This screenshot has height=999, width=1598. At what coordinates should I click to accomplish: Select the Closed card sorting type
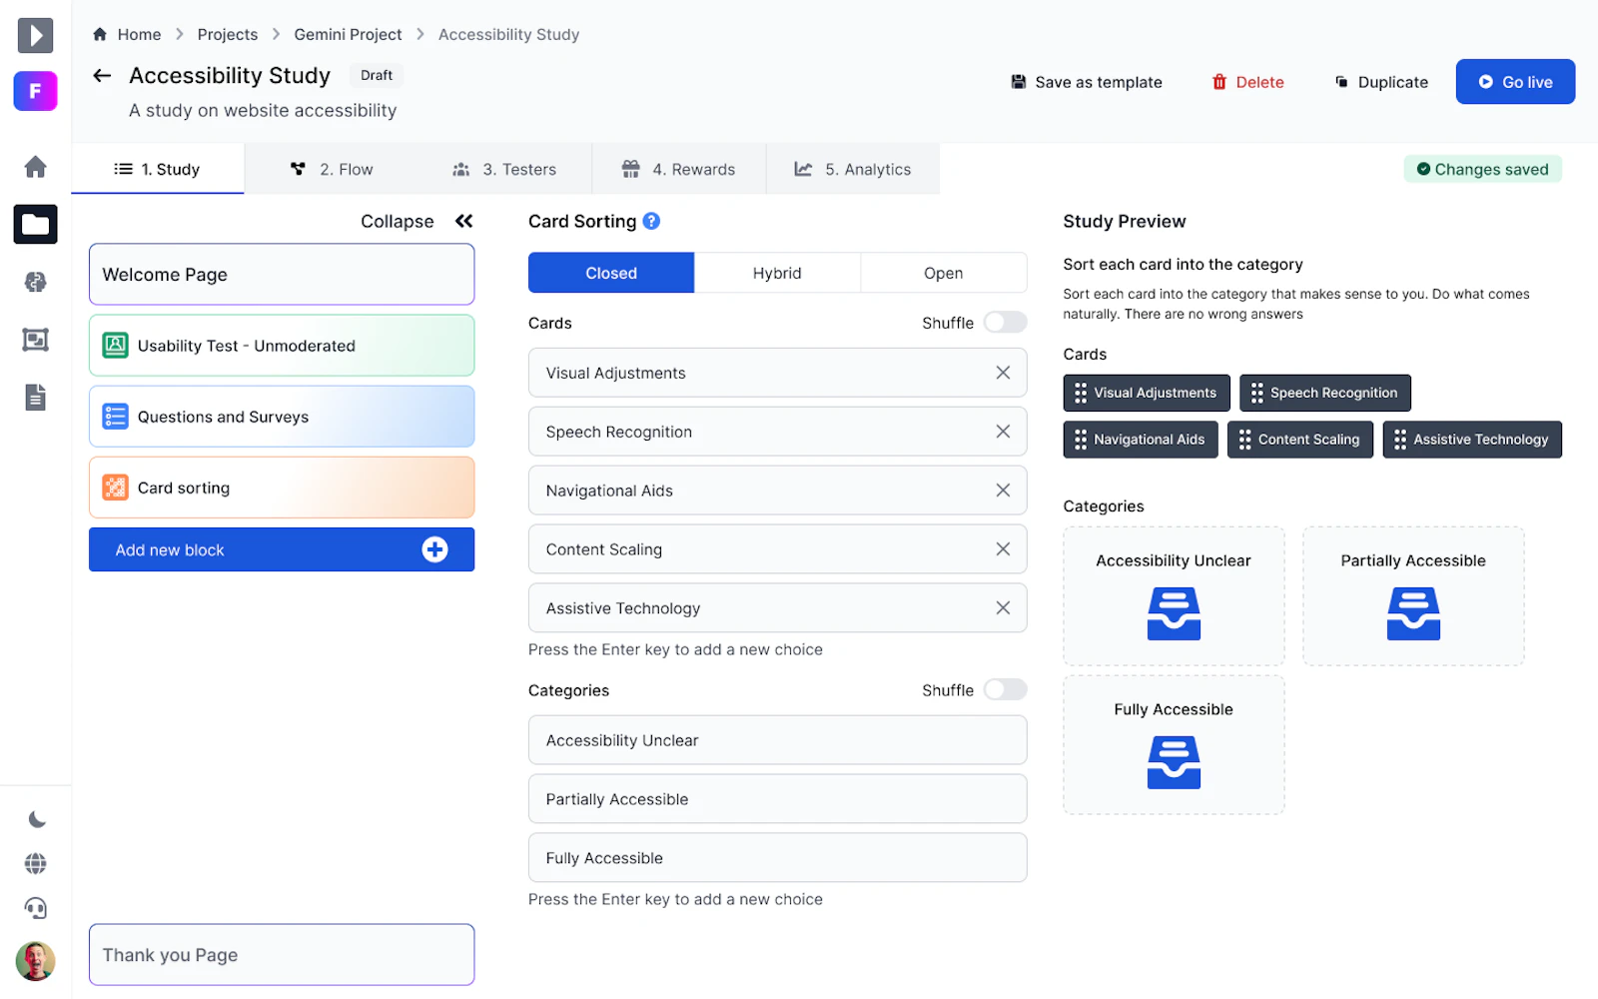[611, 273]
